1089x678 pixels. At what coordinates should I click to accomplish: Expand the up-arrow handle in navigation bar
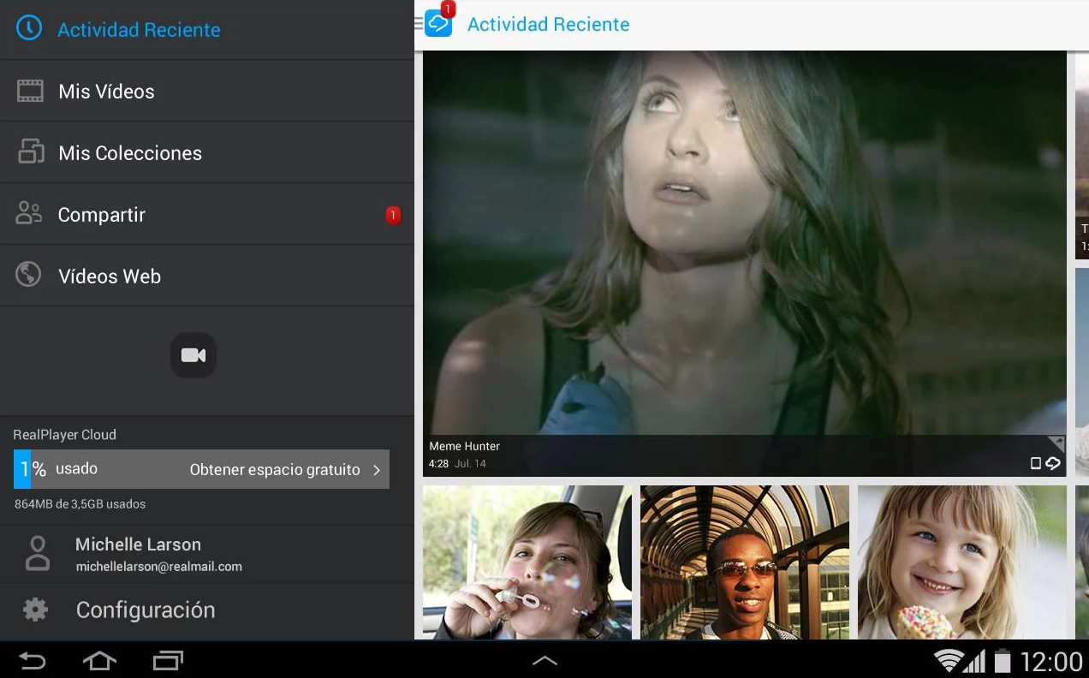545,660
